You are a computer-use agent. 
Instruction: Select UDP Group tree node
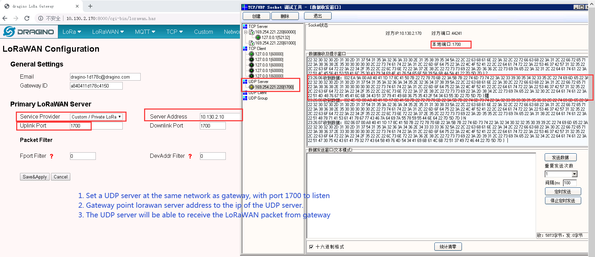coord(258,98)
